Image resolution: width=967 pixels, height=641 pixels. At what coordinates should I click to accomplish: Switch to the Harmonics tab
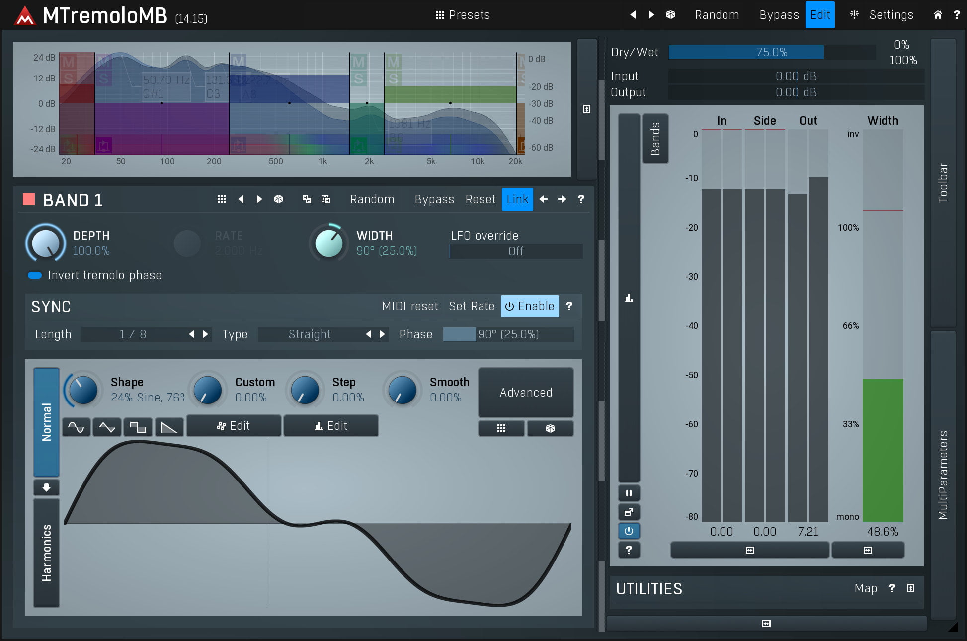46,553
